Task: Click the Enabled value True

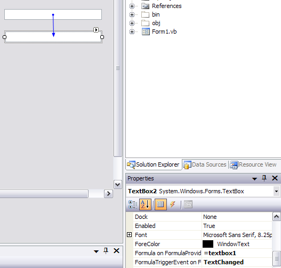Action: pyautogui.click(x=209, y=226)
